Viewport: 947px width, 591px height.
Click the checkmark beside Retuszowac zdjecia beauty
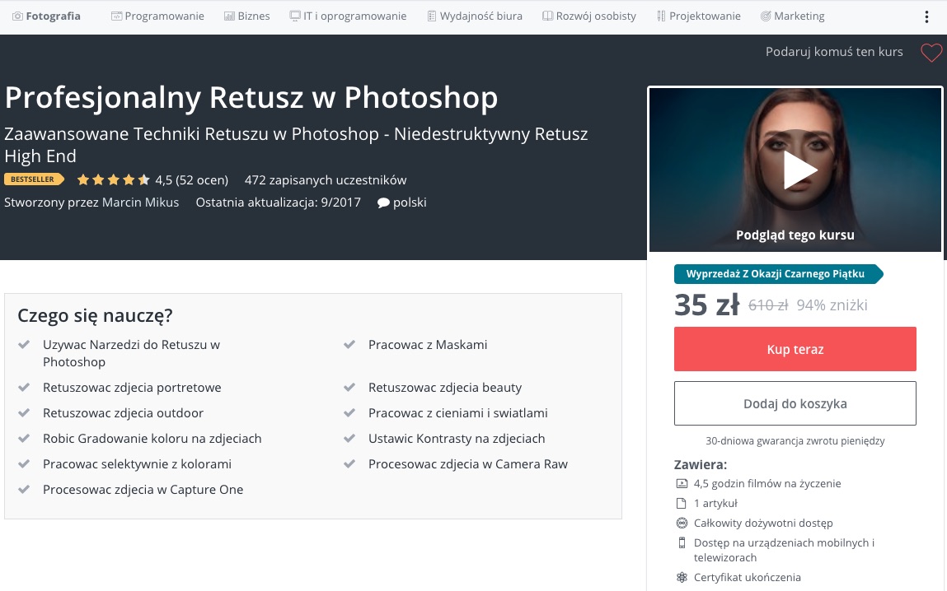tap(349, 388)
